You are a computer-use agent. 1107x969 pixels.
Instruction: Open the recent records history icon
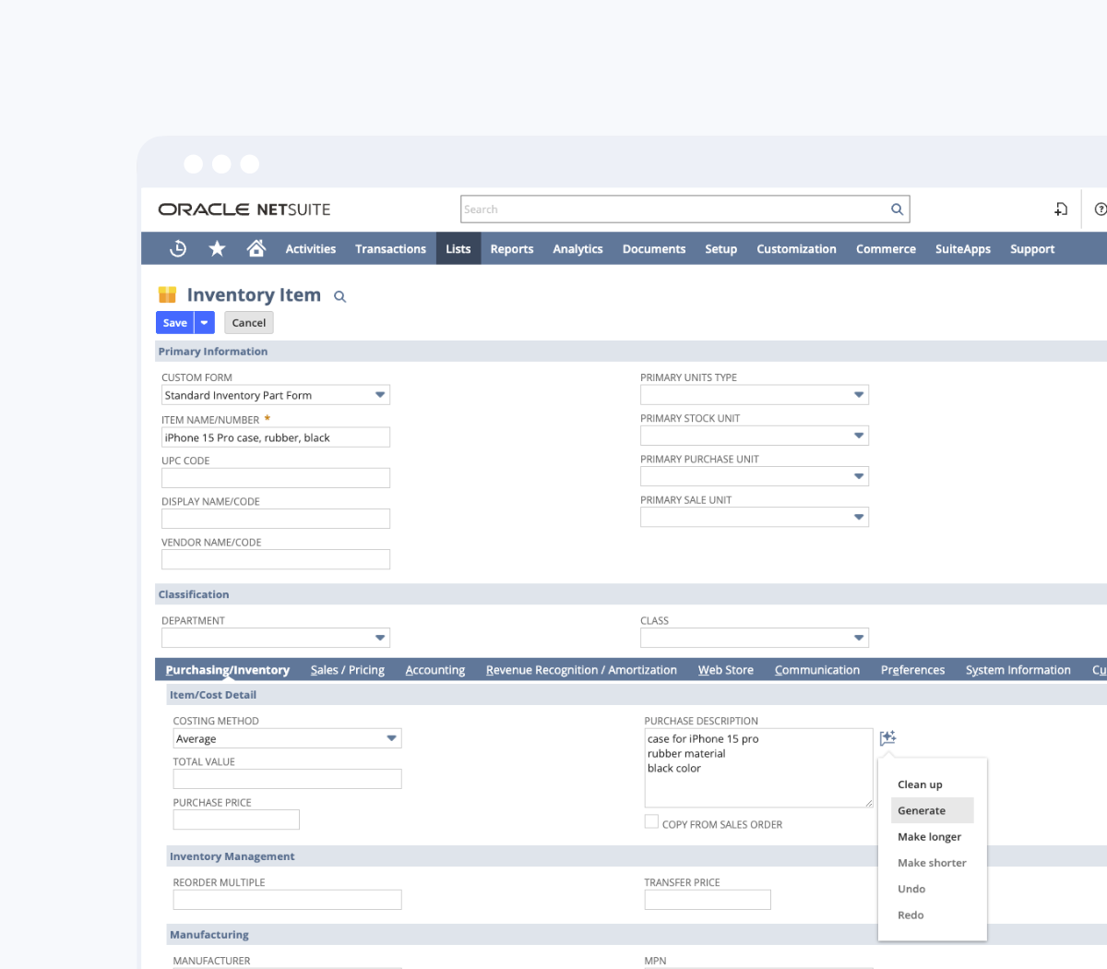[178, 248]
